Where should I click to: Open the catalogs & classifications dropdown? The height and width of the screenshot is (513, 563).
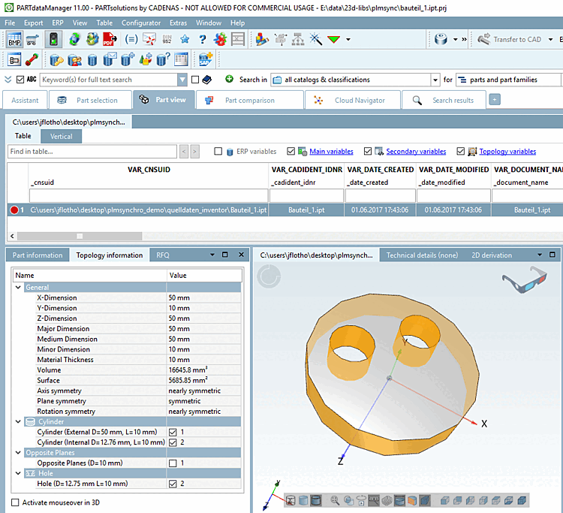click(x=435, y=80)
